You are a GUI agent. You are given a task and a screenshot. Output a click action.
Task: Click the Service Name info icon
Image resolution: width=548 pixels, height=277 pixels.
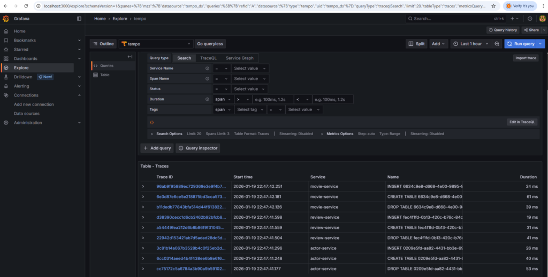tap(207, 68)
